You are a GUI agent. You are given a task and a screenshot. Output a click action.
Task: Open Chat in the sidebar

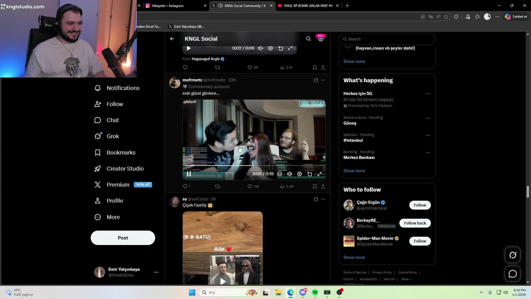[107, 120]
